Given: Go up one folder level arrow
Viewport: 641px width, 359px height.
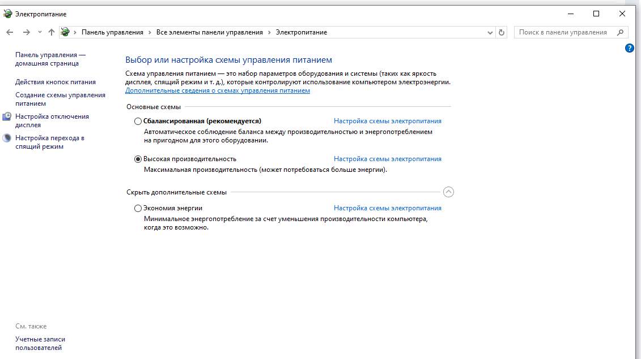Looking at the screenshot, I should point(52,32).
